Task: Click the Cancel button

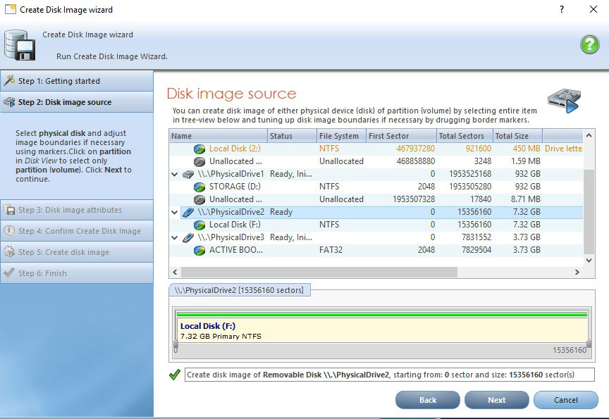Action: 565,400
